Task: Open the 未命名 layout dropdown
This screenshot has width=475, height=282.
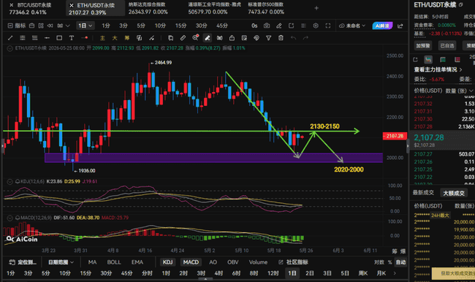Action: pyautogui.click(x=353, y=26)
